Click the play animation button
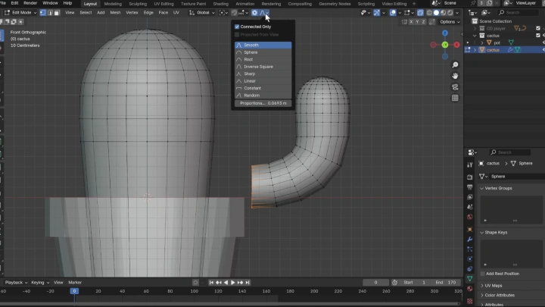 click(231, 282)
